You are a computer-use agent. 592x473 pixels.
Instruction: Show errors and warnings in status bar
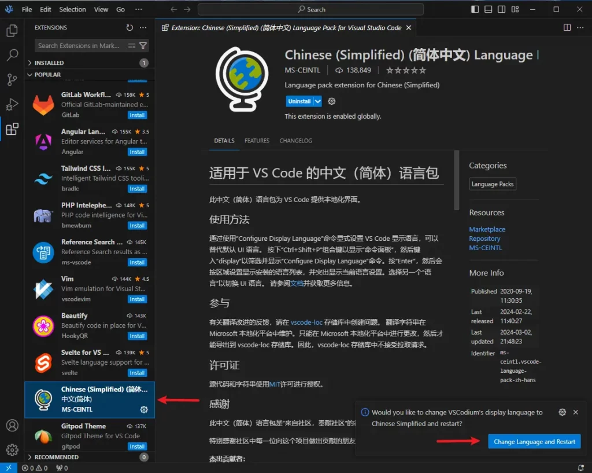[x=35, y=468]
